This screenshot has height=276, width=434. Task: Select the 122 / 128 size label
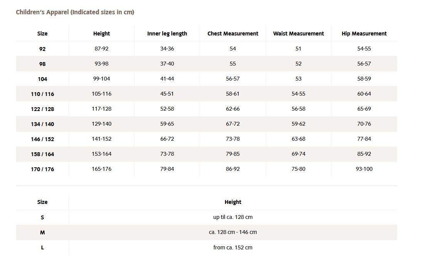pyautogui.click(x=42, y=109)
